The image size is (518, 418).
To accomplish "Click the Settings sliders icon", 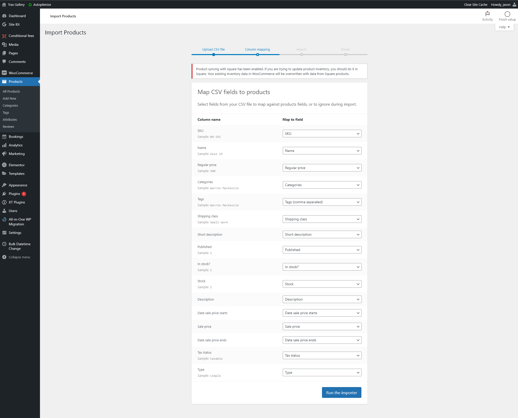I will point(4,233).
